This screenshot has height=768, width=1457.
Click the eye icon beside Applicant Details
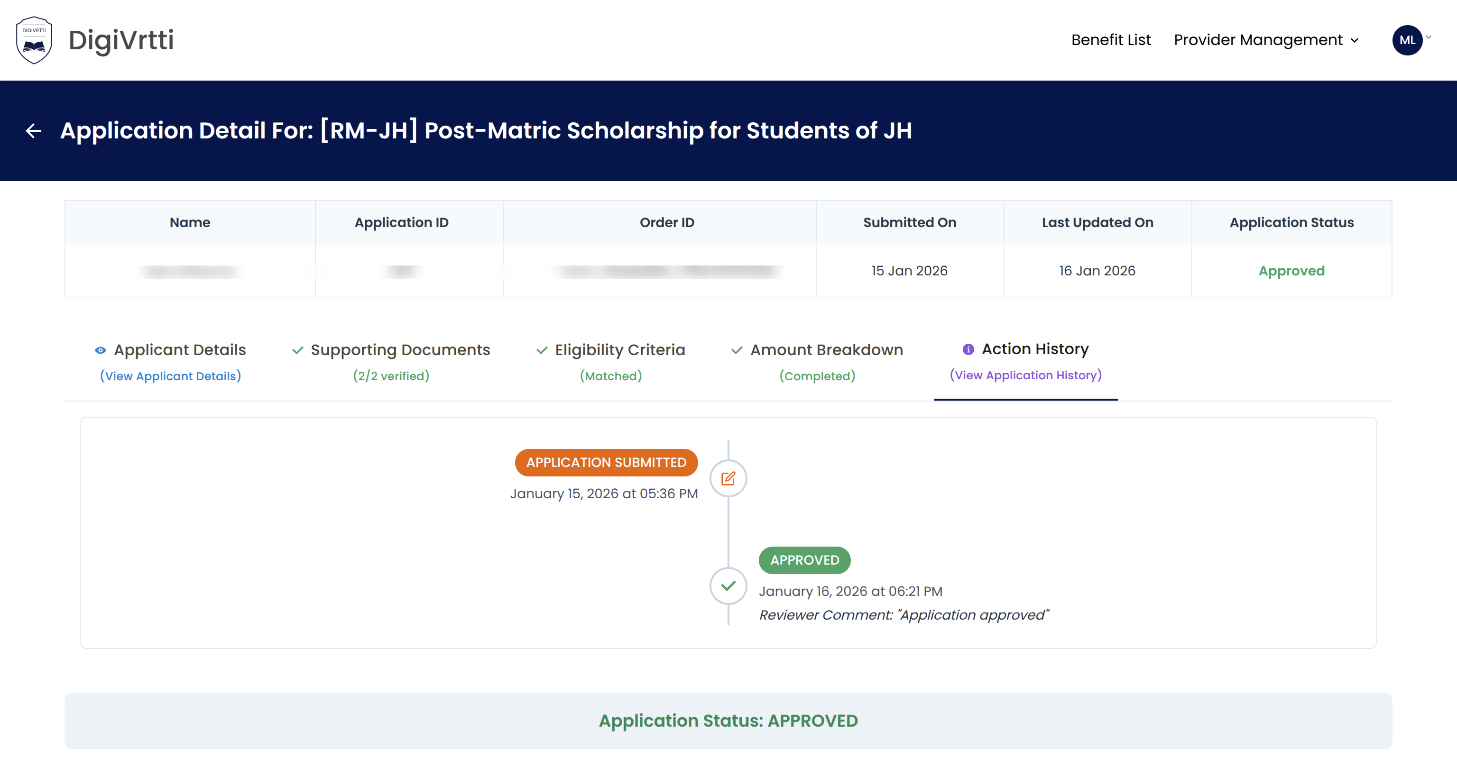click(100, 350)
